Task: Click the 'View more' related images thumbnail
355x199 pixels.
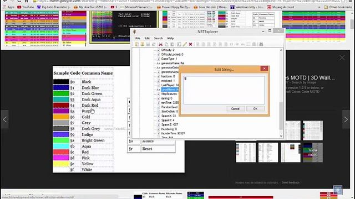Action: (313, 153)
